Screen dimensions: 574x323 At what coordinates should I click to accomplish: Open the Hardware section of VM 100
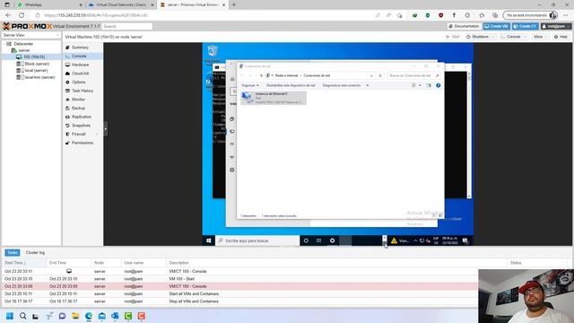pyautogui.click(x=80, y=65)
